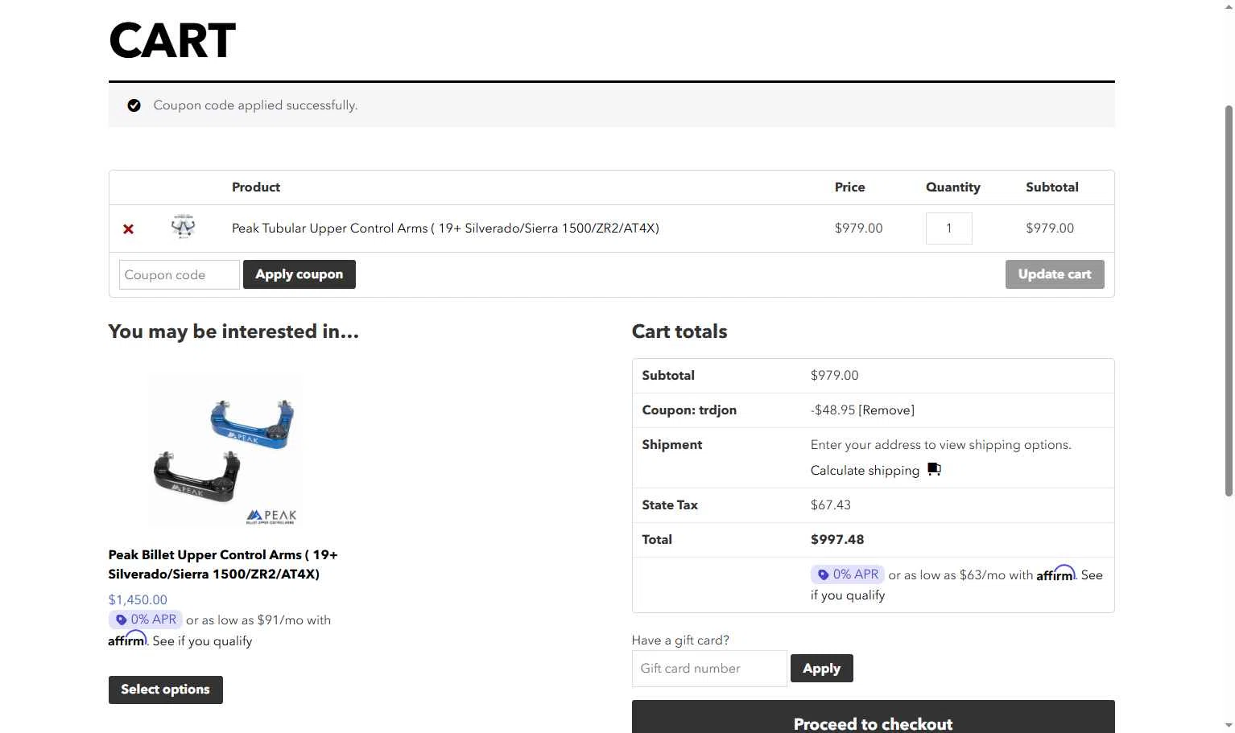This screenshot has height=733, width=1235.
Task: Click the 0% APR badge in Cart totals
Action: (848, 574)
